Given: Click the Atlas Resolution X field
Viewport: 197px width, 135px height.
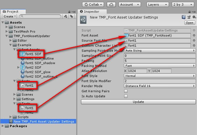Looking at the screenshot, I should click(137, 71).
